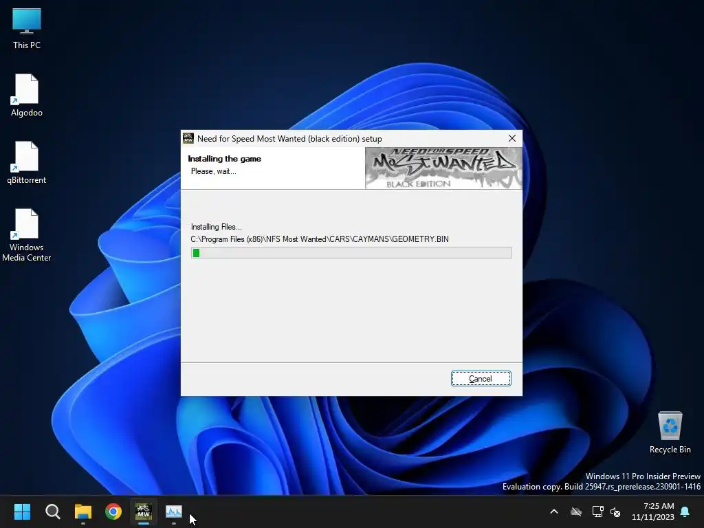Screen dimensions: 704x528
Task: Select the Windows Media Center shortcut
Action: (27, 235)
